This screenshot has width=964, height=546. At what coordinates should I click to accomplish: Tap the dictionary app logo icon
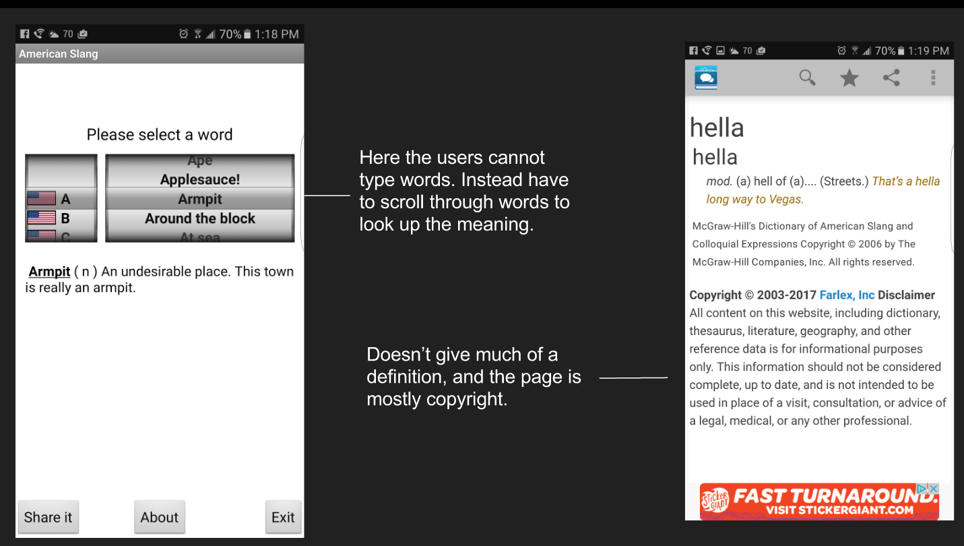click(705, 78)
